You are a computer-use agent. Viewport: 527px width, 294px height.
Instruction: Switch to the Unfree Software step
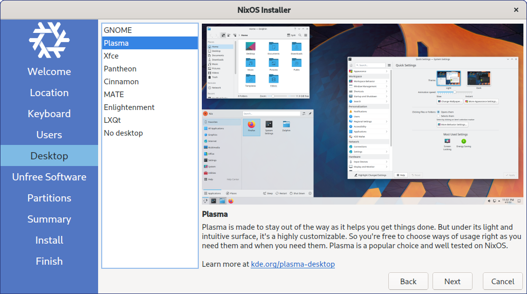pos(49,177)
